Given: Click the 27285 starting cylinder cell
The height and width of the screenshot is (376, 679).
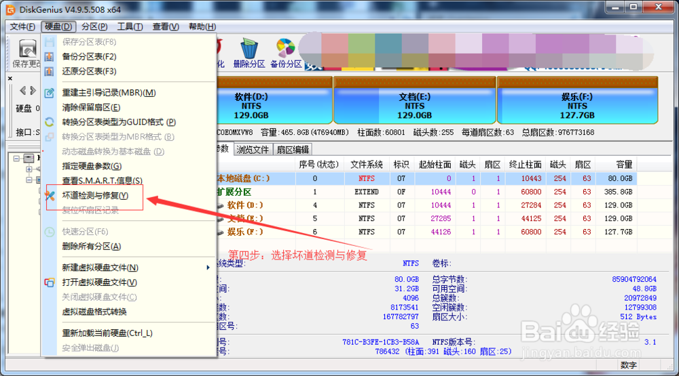Looking at the screenshot, I should 441,218.
